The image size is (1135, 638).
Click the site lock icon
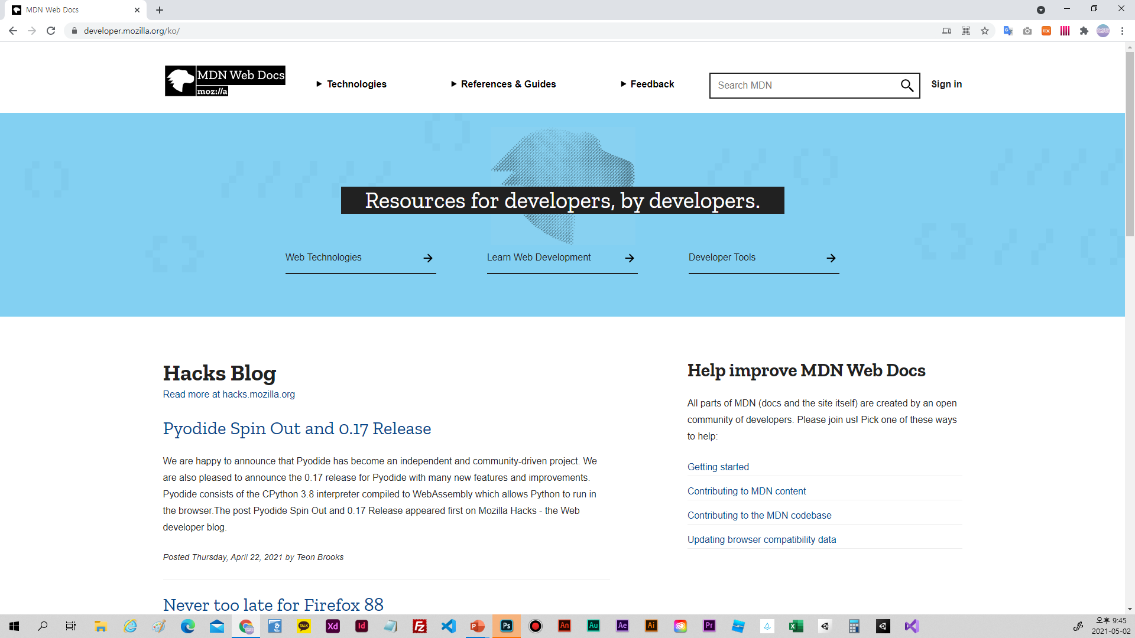click(74, 31)
